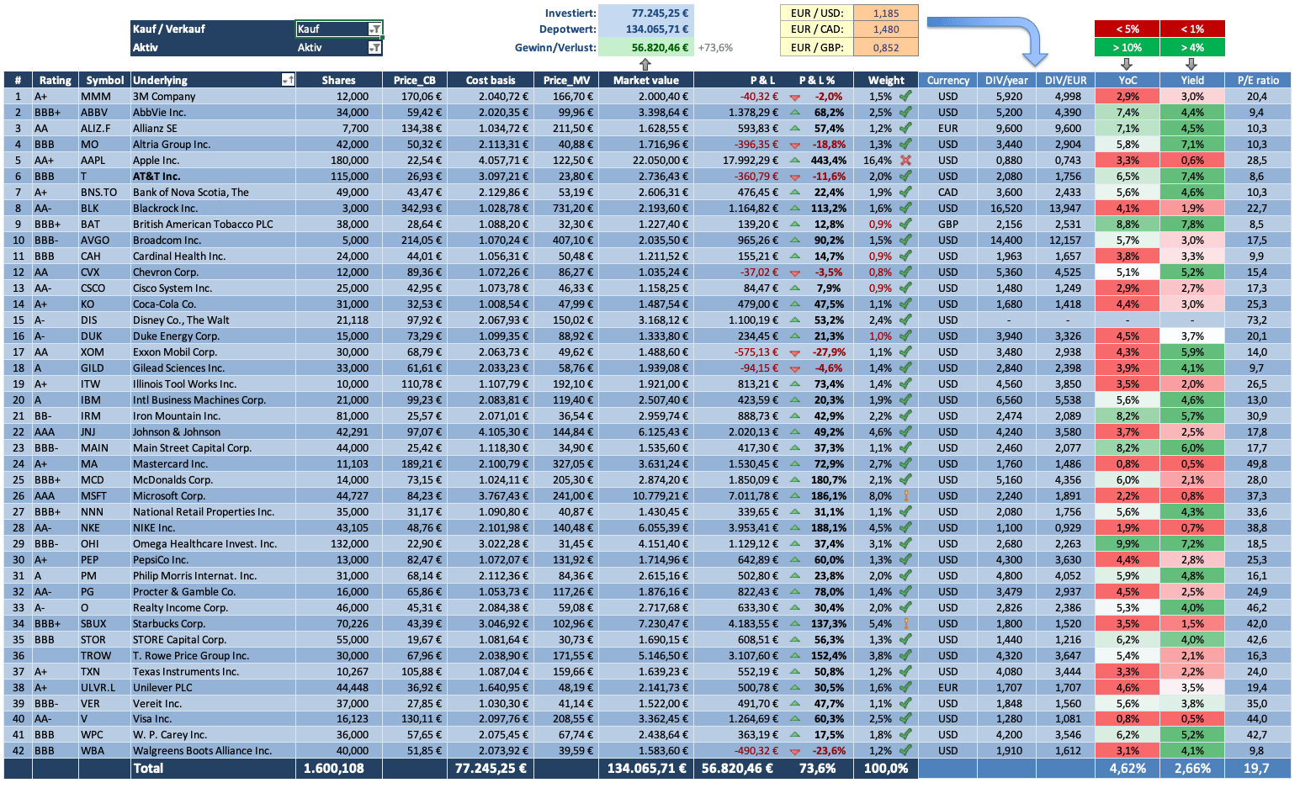Select the red '< 5%' legend cell
Screen dimensions: 1300x788
1128,29
